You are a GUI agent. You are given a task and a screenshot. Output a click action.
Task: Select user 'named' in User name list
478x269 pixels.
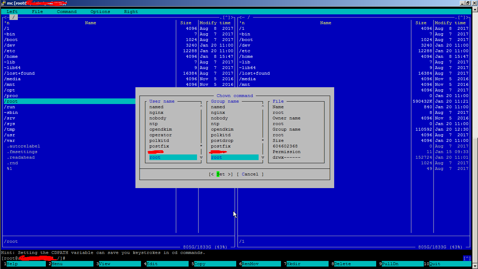click(156, 107)
